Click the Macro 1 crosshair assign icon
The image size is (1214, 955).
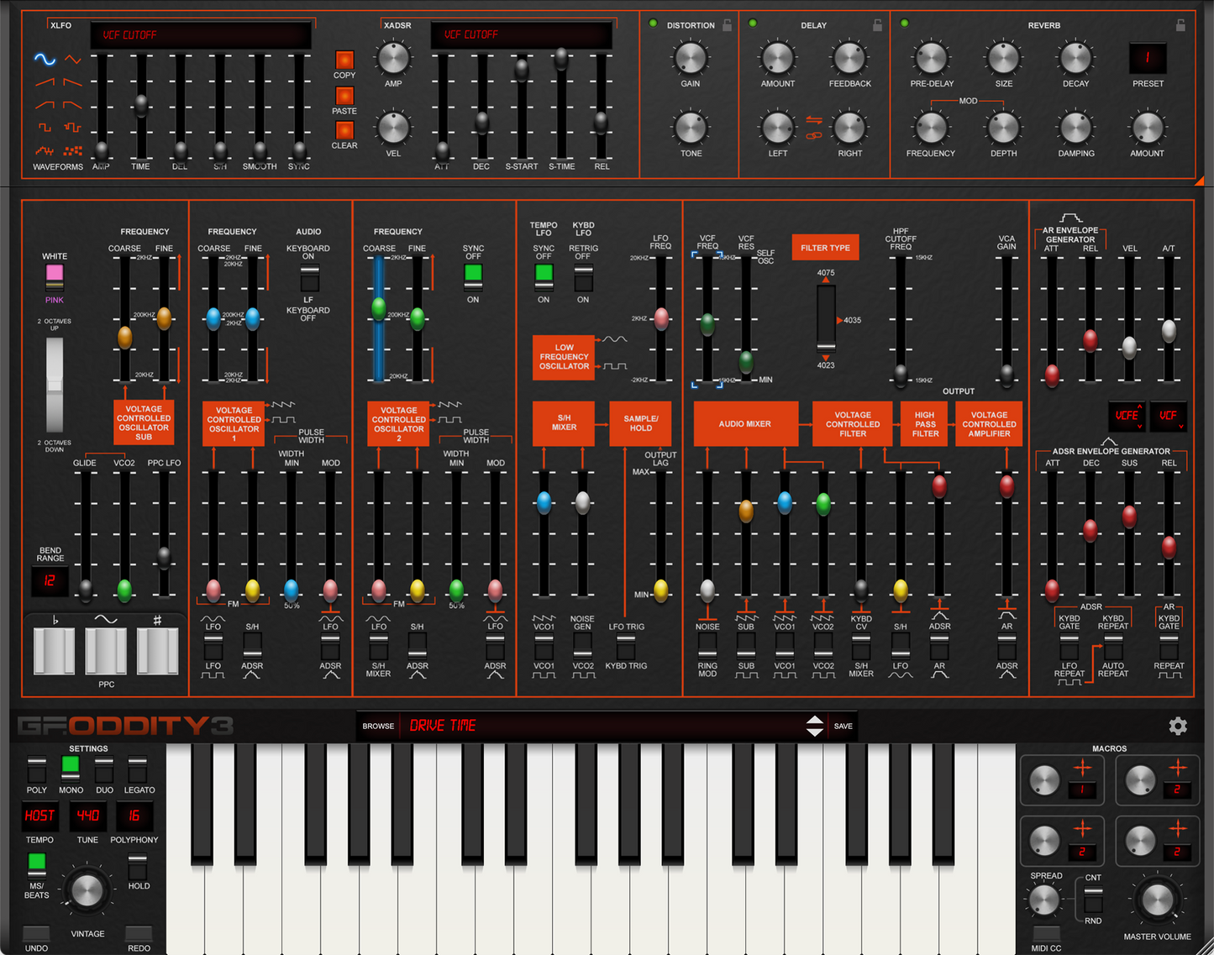pyautogui.click(x=1082, y=767)
